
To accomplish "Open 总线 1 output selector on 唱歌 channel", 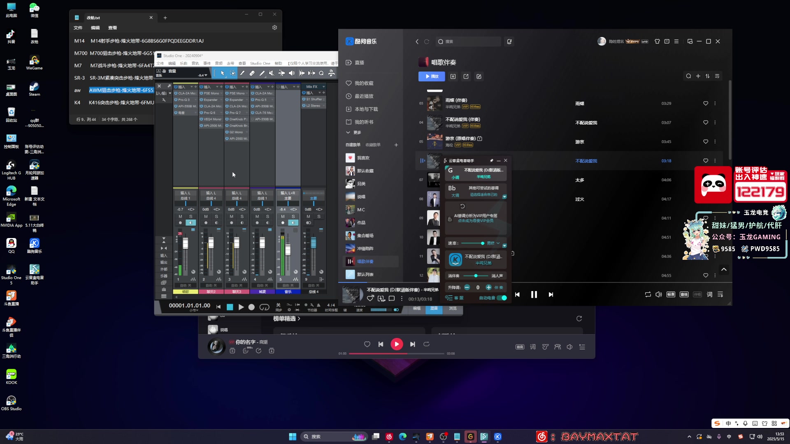I will click(x=186, y=198).
